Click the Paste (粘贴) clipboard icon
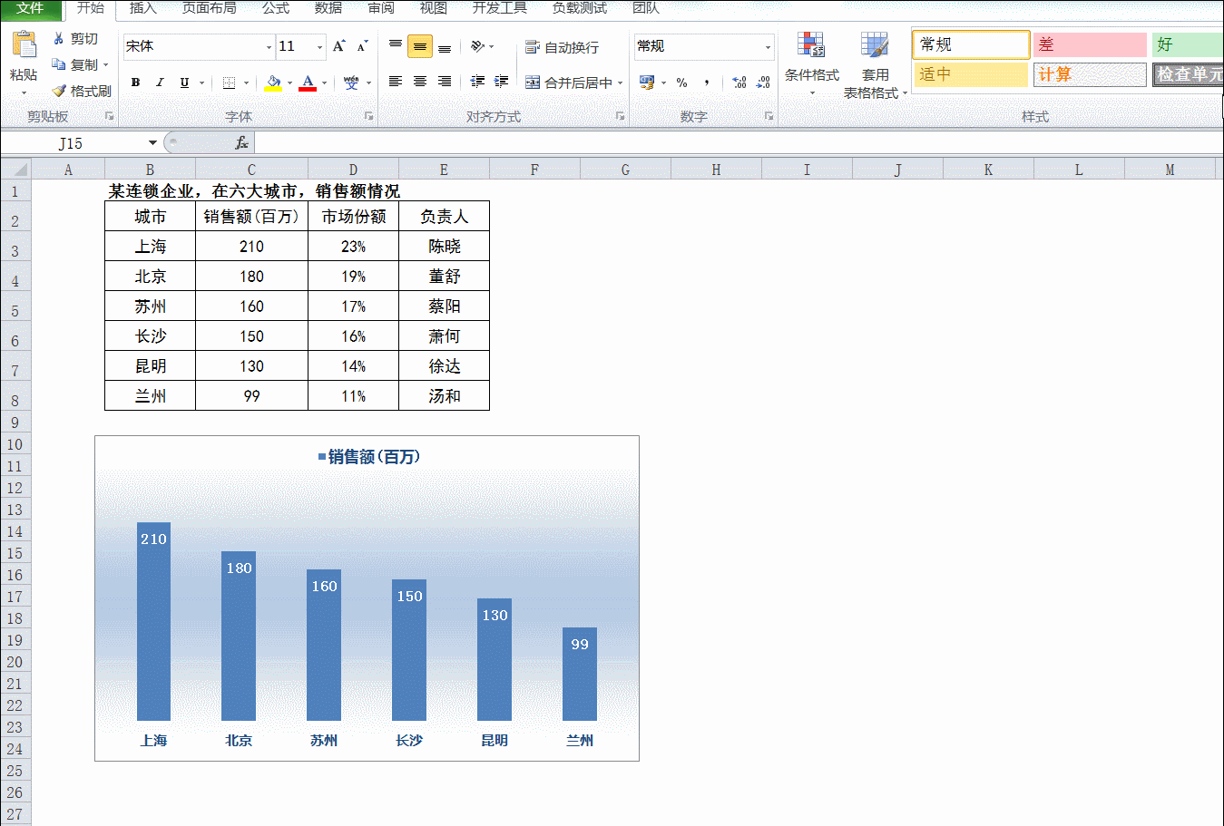This screenshot has width=1224, height=826. tap(24, 45)
